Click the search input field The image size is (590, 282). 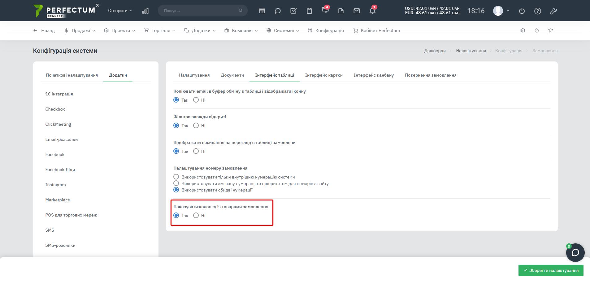click(200, 11)
